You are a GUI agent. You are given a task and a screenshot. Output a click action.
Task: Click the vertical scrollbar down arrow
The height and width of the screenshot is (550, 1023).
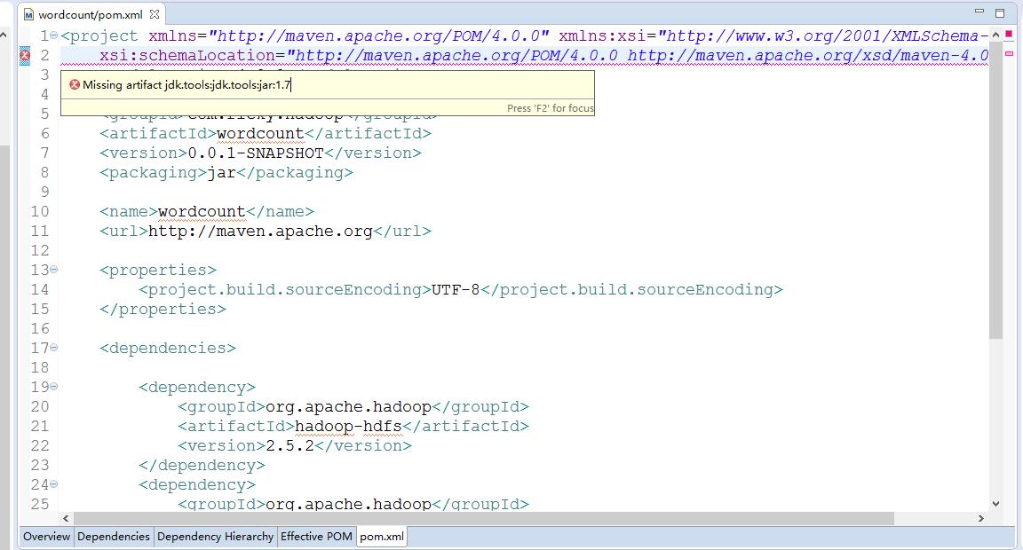point(995,503)
